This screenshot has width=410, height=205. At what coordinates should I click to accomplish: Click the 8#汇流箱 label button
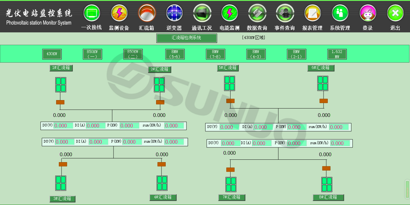[328, 197]
